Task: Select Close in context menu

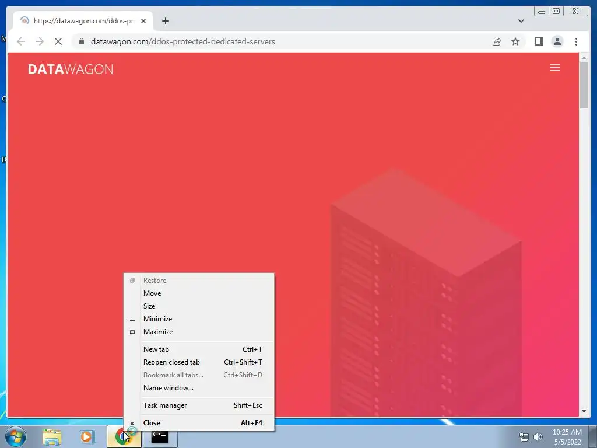Action: [x=199, y=423]
